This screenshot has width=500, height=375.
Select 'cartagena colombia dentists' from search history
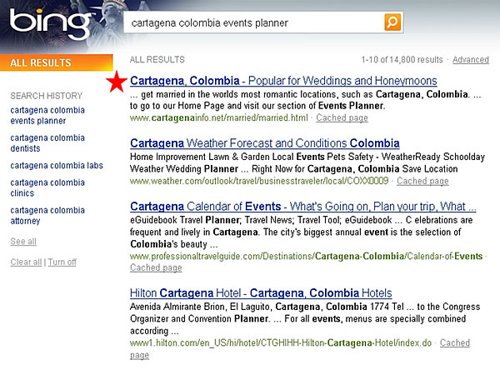tap(47, 142)
